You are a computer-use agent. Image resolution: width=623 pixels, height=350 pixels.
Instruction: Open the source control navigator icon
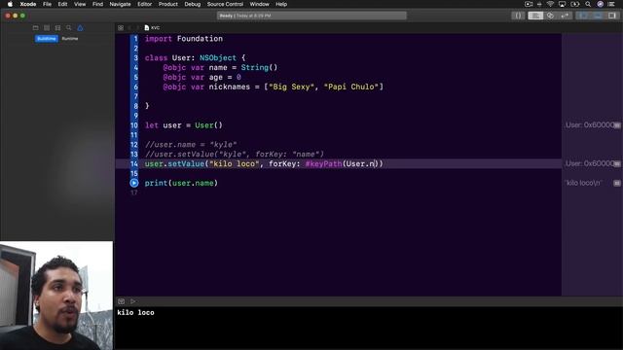47,28
